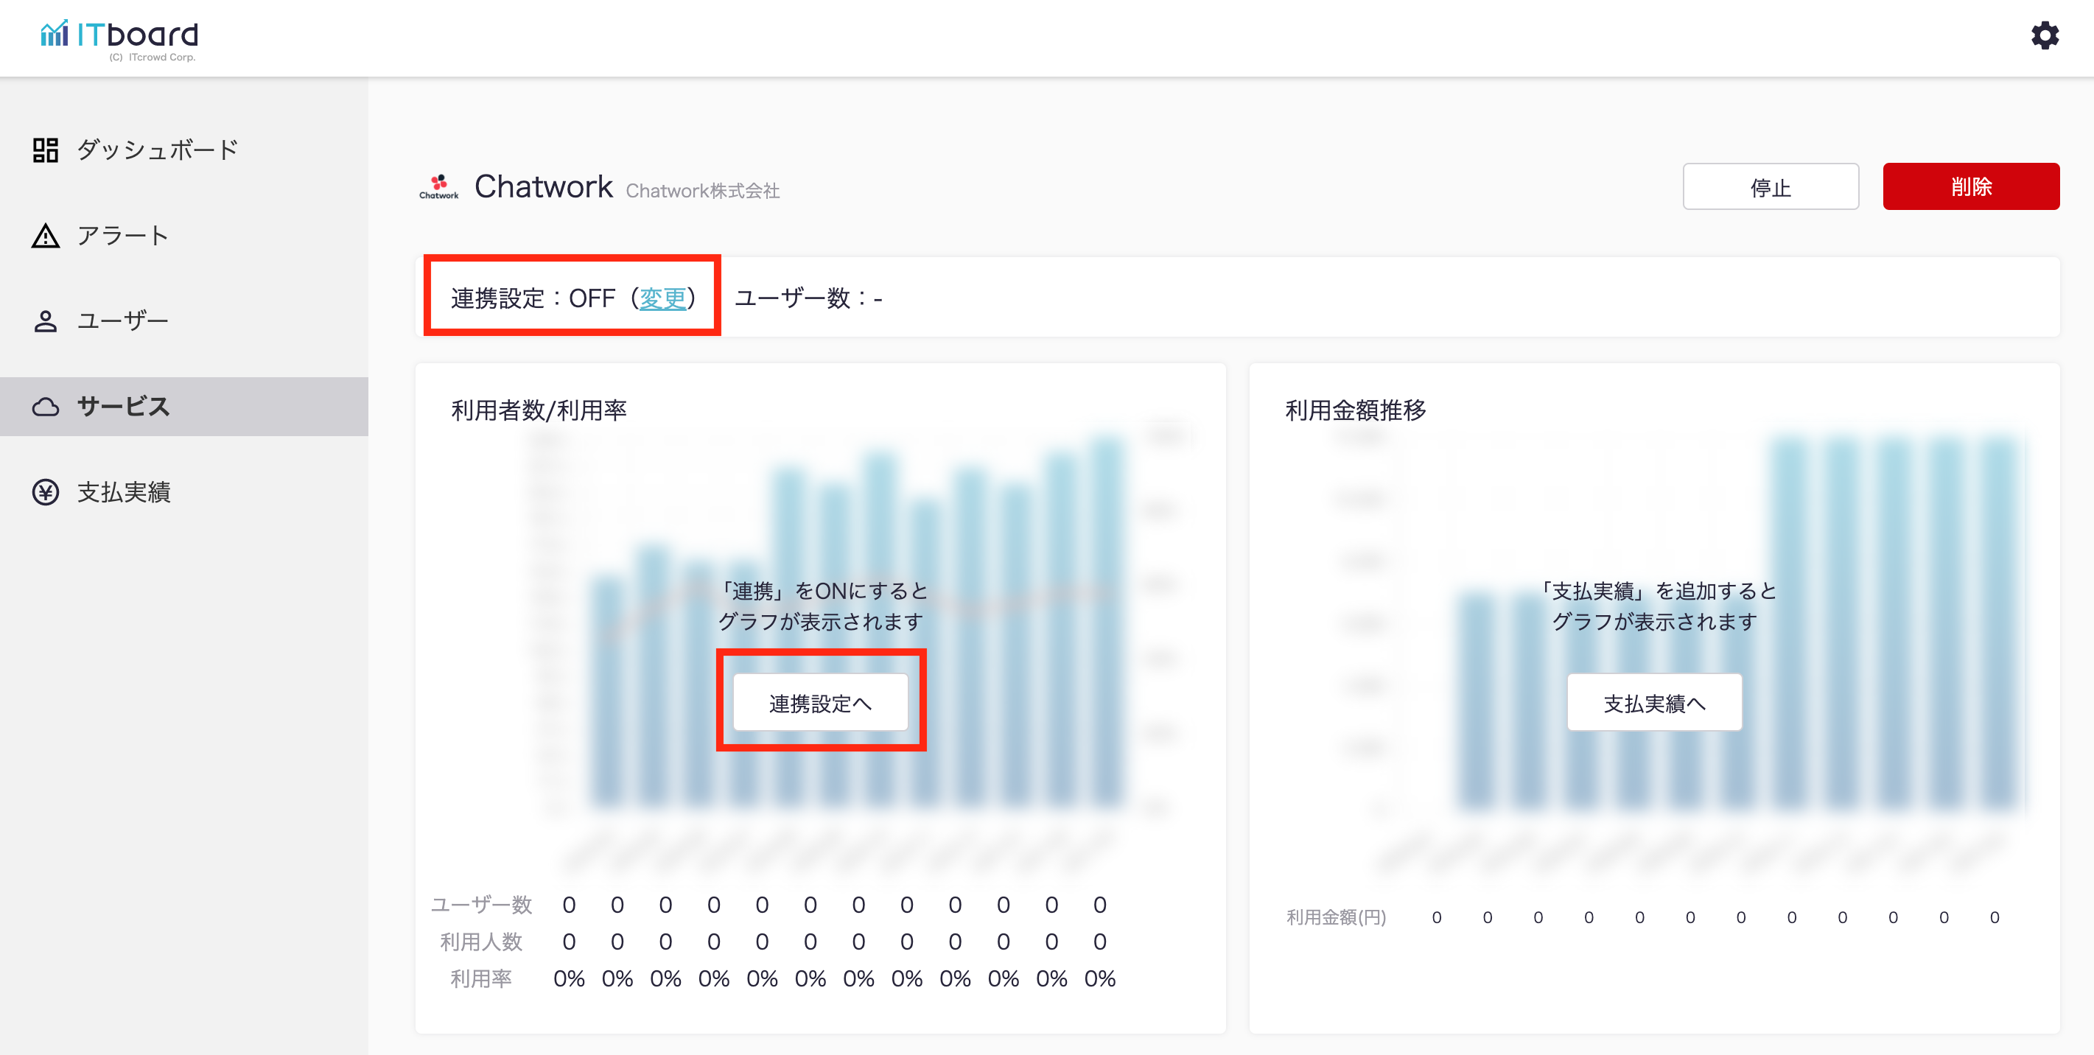Go to アラート menu item
2094x1055 pixels.
click(x=123, y=236)
